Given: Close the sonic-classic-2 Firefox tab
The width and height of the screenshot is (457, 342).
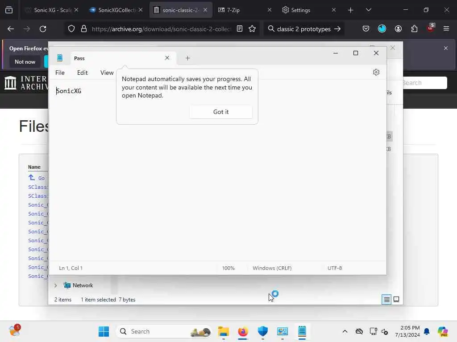Looking at the screenshot, I should point(205,10).
